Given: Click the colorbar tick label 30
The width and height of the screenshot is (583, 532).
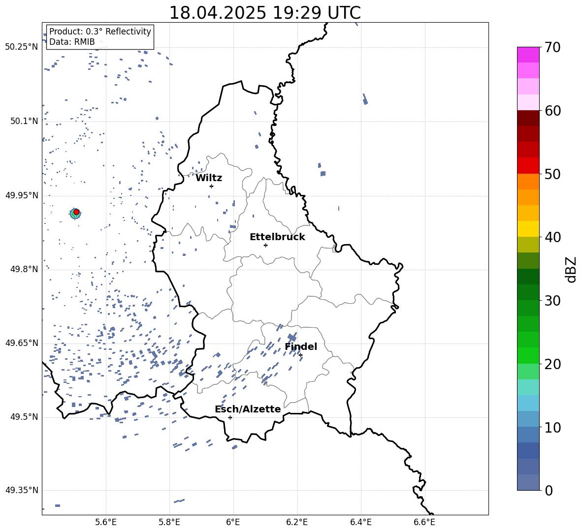Looking at the screenshot, I should click(552, 301).
